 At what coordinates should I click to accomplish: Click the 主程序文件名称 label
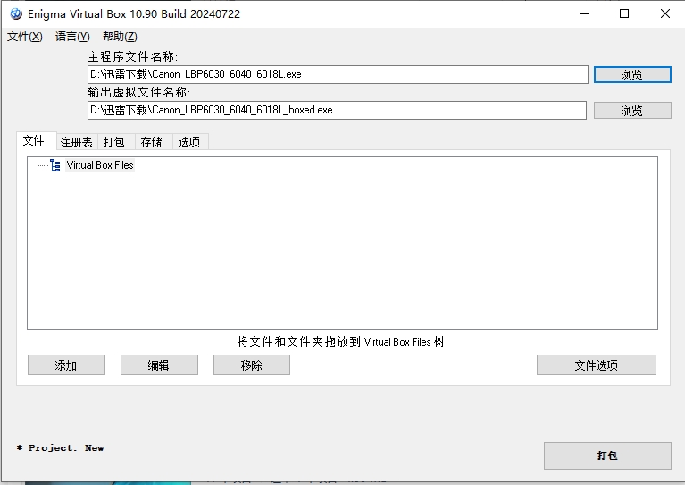[x=133, y=56]
